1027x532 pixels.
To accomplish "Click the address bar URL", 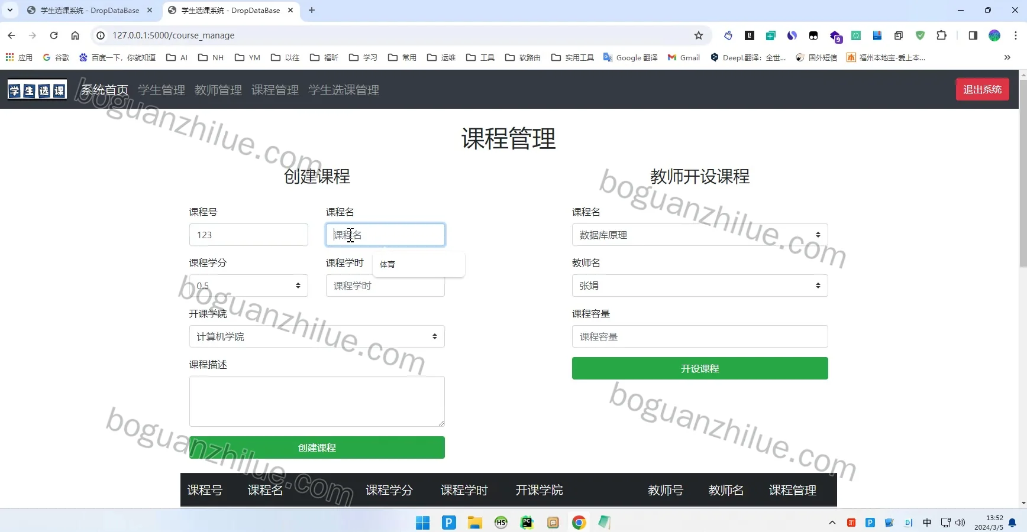I will [173, 35].
